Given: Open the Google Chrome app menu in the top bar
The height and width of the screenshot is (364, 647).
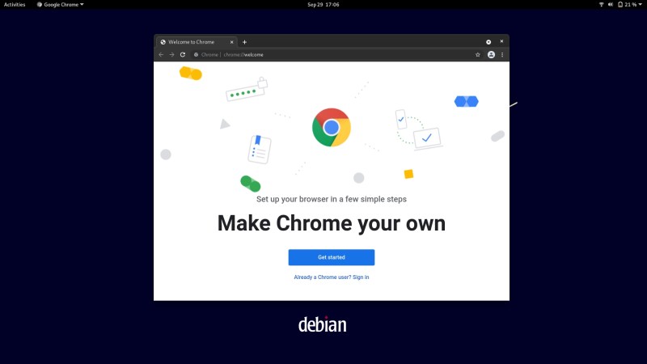Looking at the screenshot, I should point(60,5).
